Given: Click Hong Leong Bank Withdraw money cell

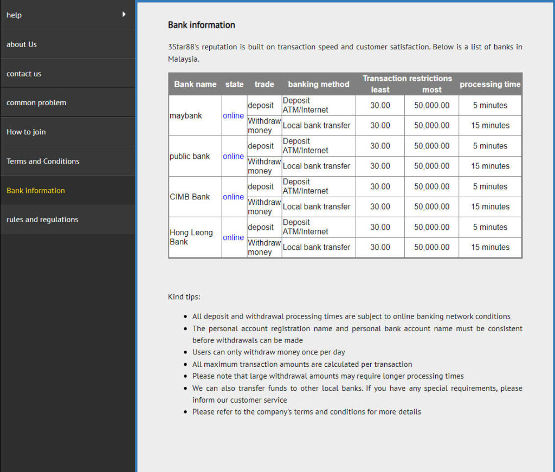Looking at the screenshot, I should (x=264, y=247).
